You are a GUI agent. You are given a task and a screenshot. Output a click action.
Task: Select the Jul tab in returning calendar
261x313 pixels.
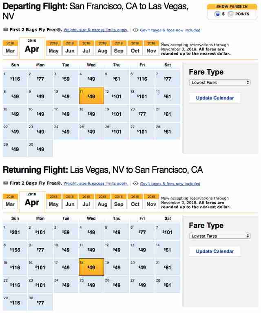coord(86,202)
